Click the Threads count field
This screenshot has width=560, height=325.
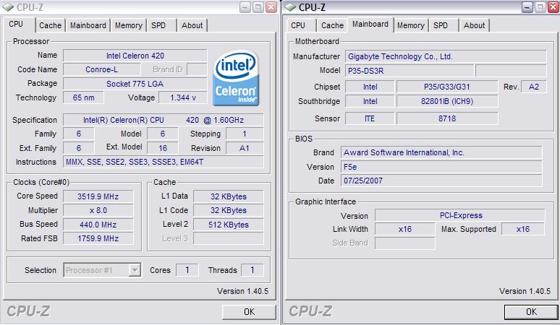pos(252,270)
